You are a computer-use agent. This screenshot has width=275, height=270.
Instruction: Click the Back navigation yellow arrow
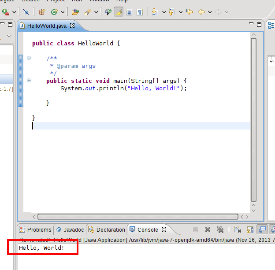pos(201,12)
